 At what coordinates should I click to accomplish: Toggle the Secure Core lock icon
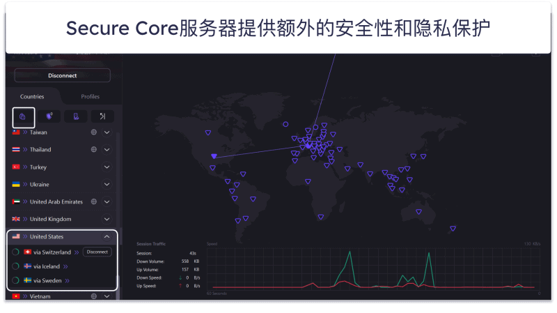pos(22,116)
